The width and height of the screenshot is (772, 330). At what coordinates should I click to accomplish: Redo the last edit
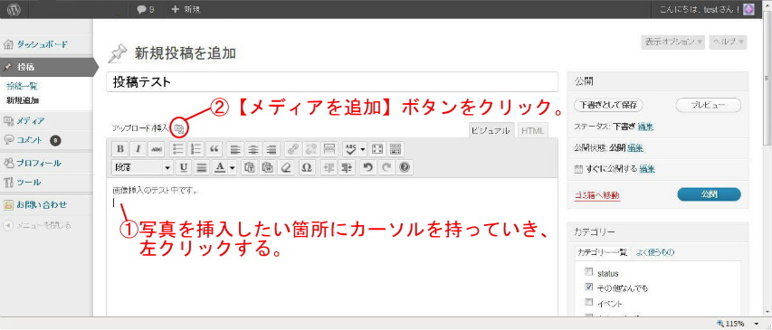(x=386, y=167)
